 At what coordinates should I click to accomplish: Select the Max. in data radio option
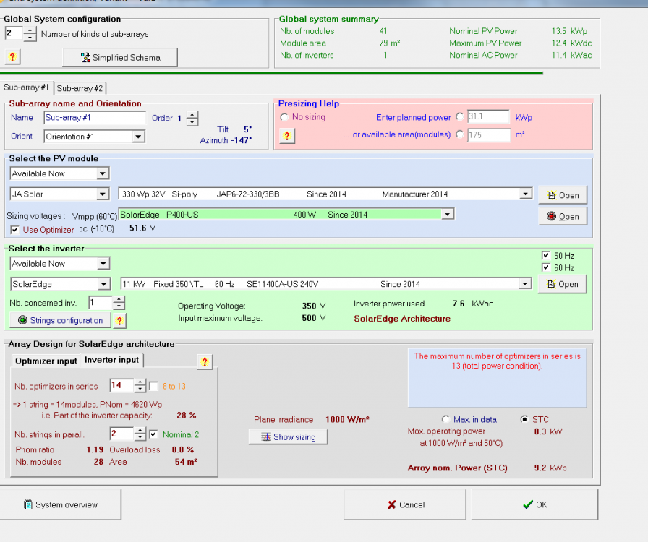445,419
